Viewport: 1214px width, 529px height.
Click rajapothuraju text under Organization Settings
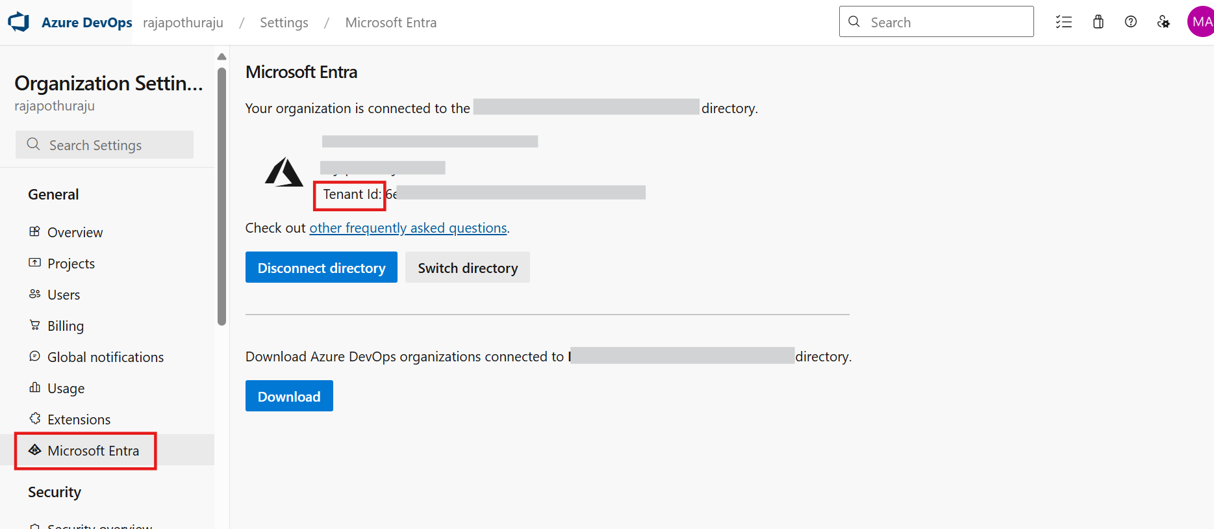pyautogui.click(x=55, y=106)
